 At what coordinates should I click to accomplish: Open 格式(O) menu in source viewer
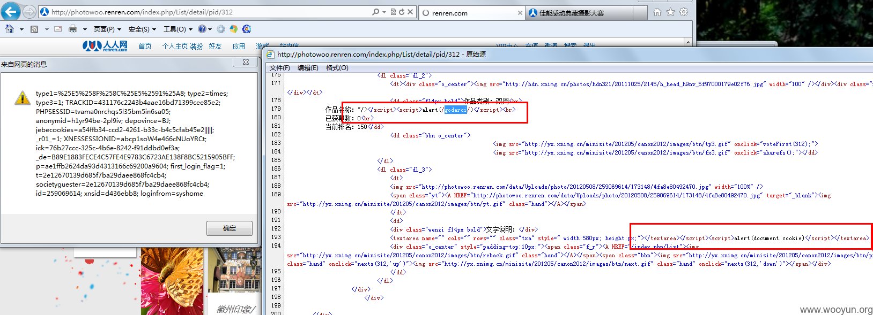click(337, 68)
